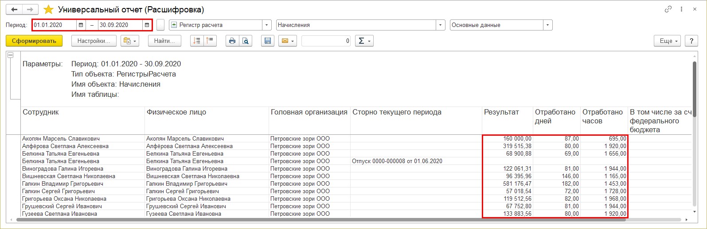
Task: Select employee cell Галкин Сергей Григорьевич
Action: pos(83,191)
